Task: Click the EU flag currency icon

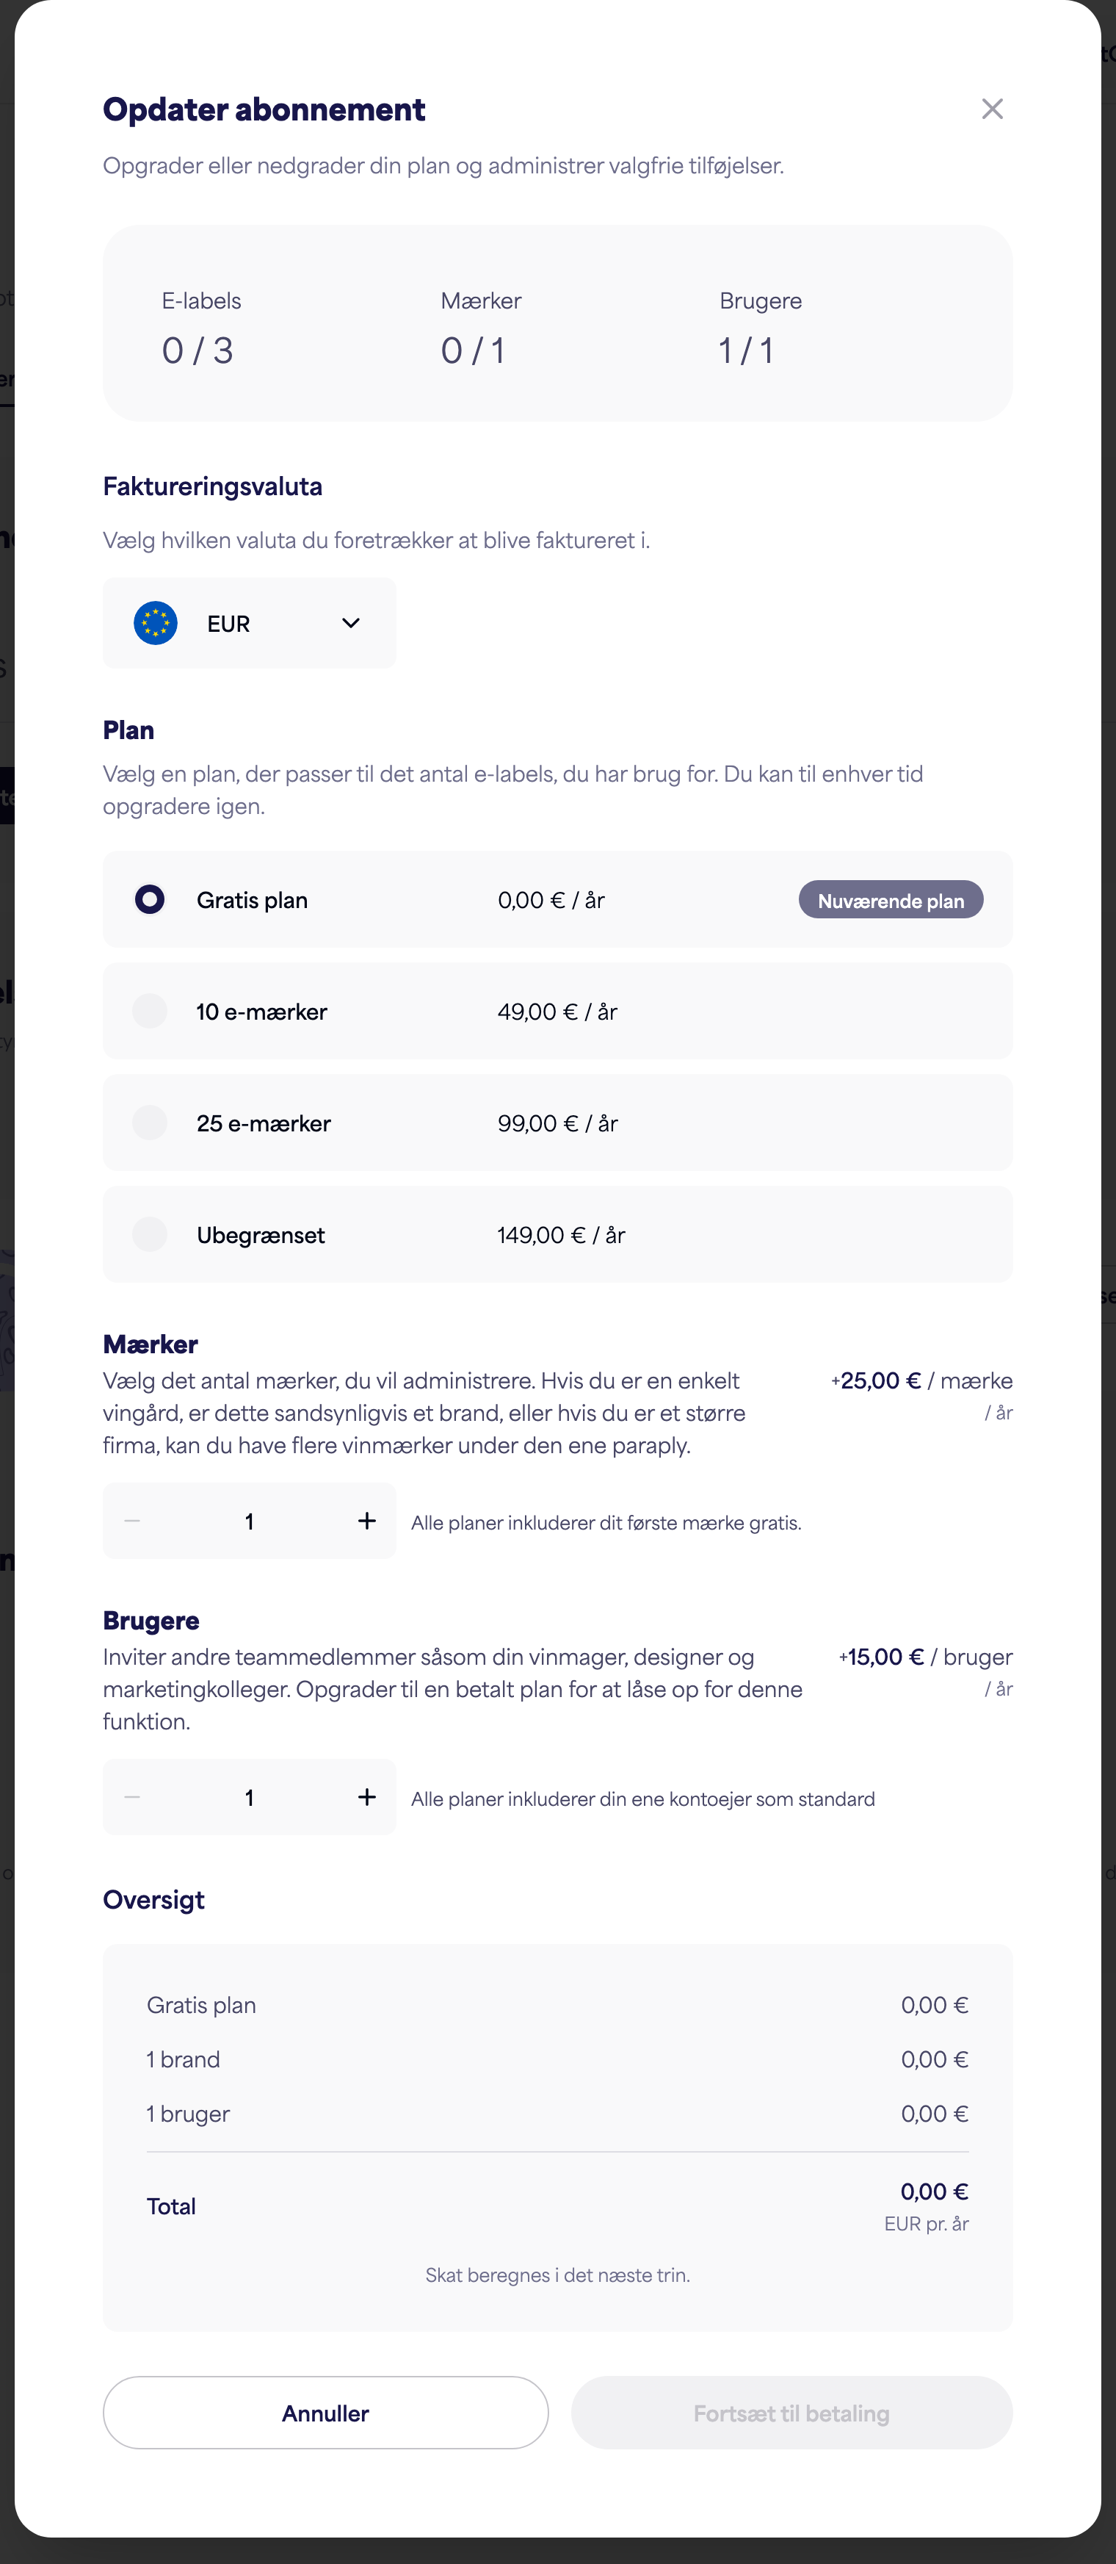Action: click(155, 623)
